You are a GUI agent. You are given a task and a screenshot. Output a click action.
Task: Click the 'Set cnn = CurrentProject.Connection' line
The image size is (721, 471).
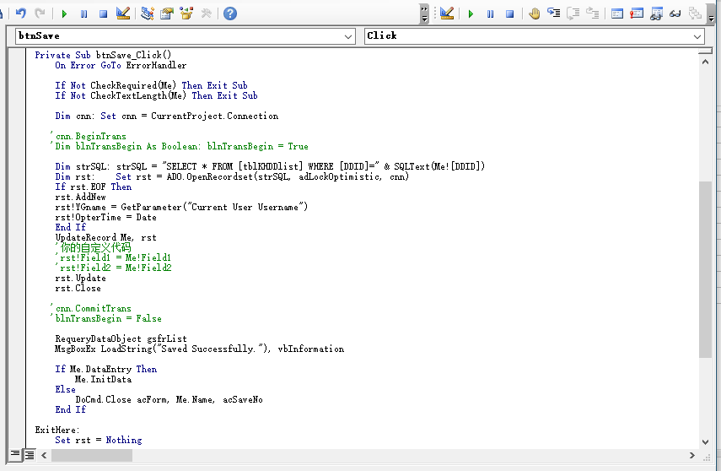pyautogui.click(x=166, y=116)
